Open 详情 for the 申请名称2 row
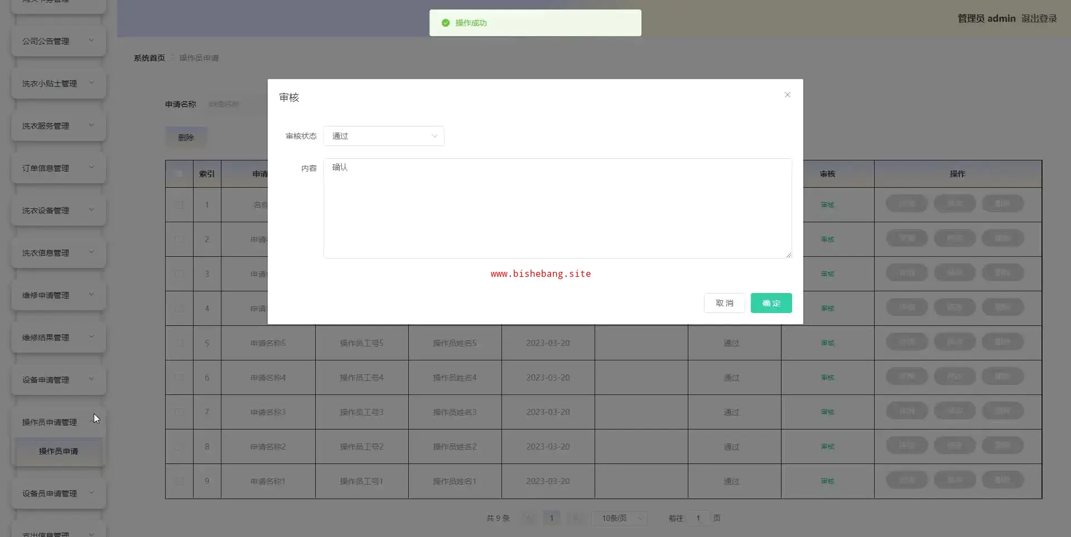This screenshot has width=1071, height=537. coord(906,445)
